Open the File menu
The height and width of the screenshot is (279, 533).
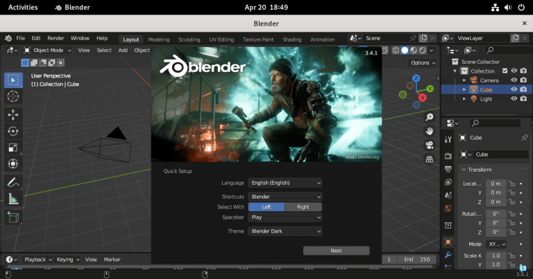[20, 38]
